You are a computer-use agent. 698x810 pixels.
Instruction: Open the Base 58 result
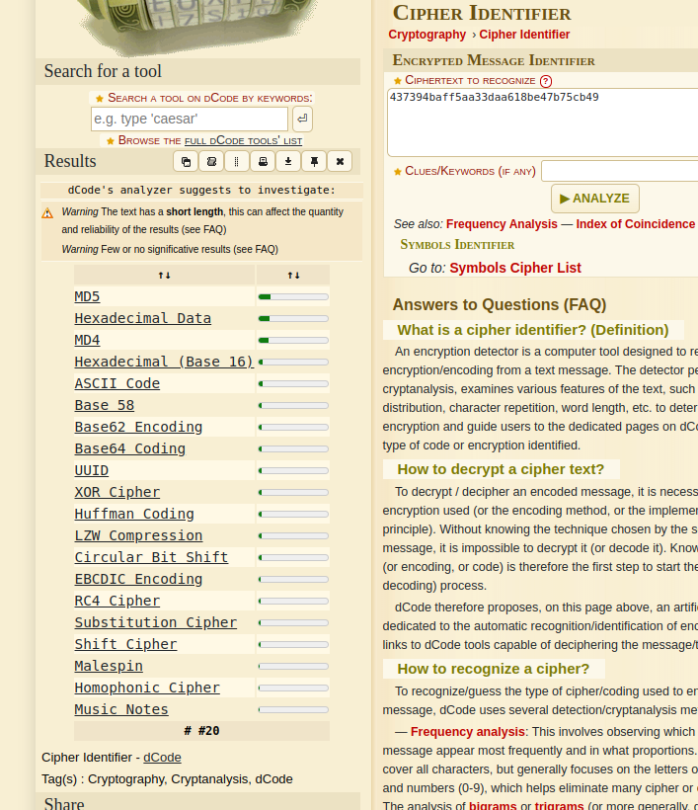click(x=105, y=405)
